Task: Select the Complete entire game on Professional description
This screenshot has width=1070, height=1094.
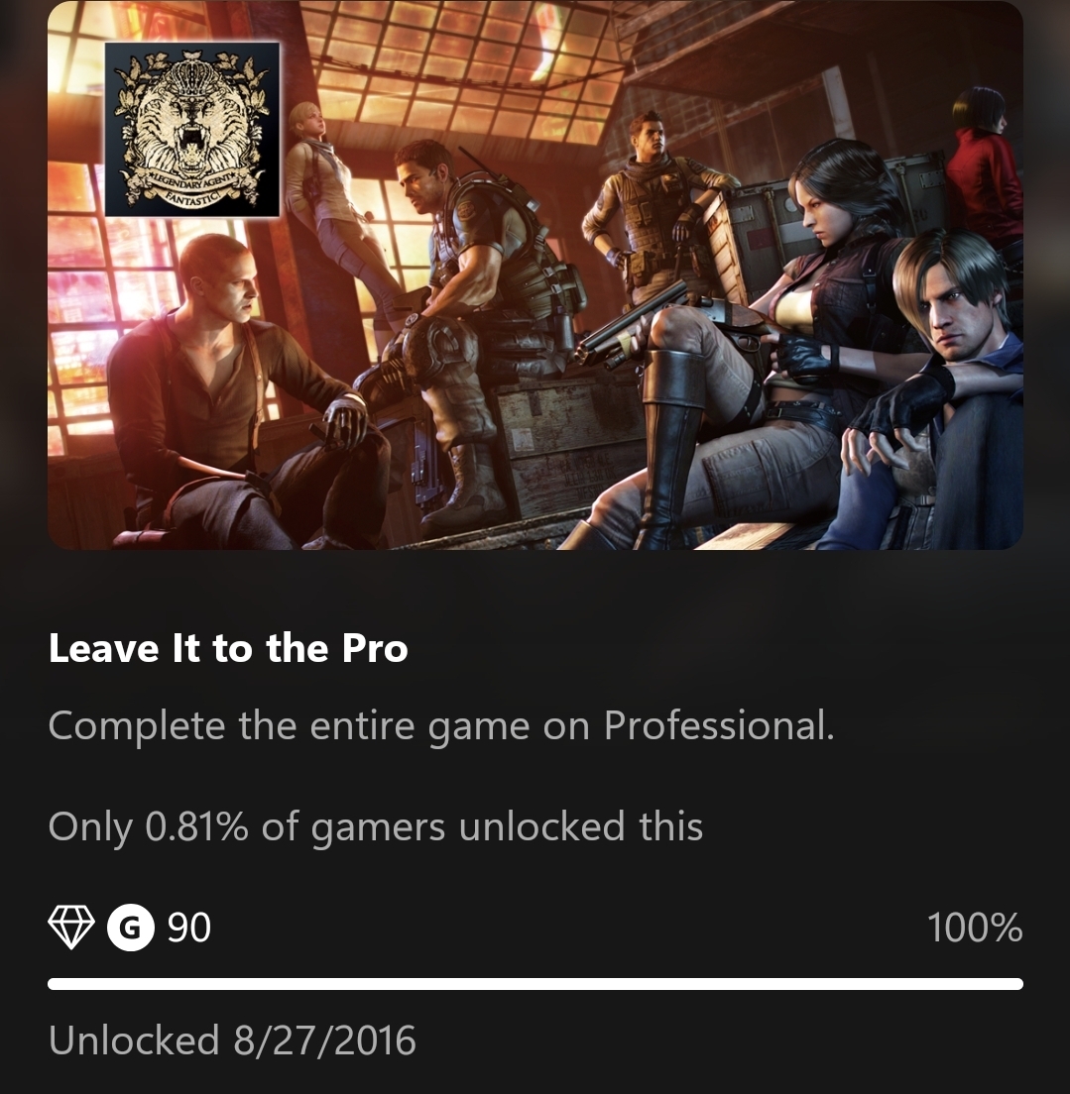Action: point(441,726)
